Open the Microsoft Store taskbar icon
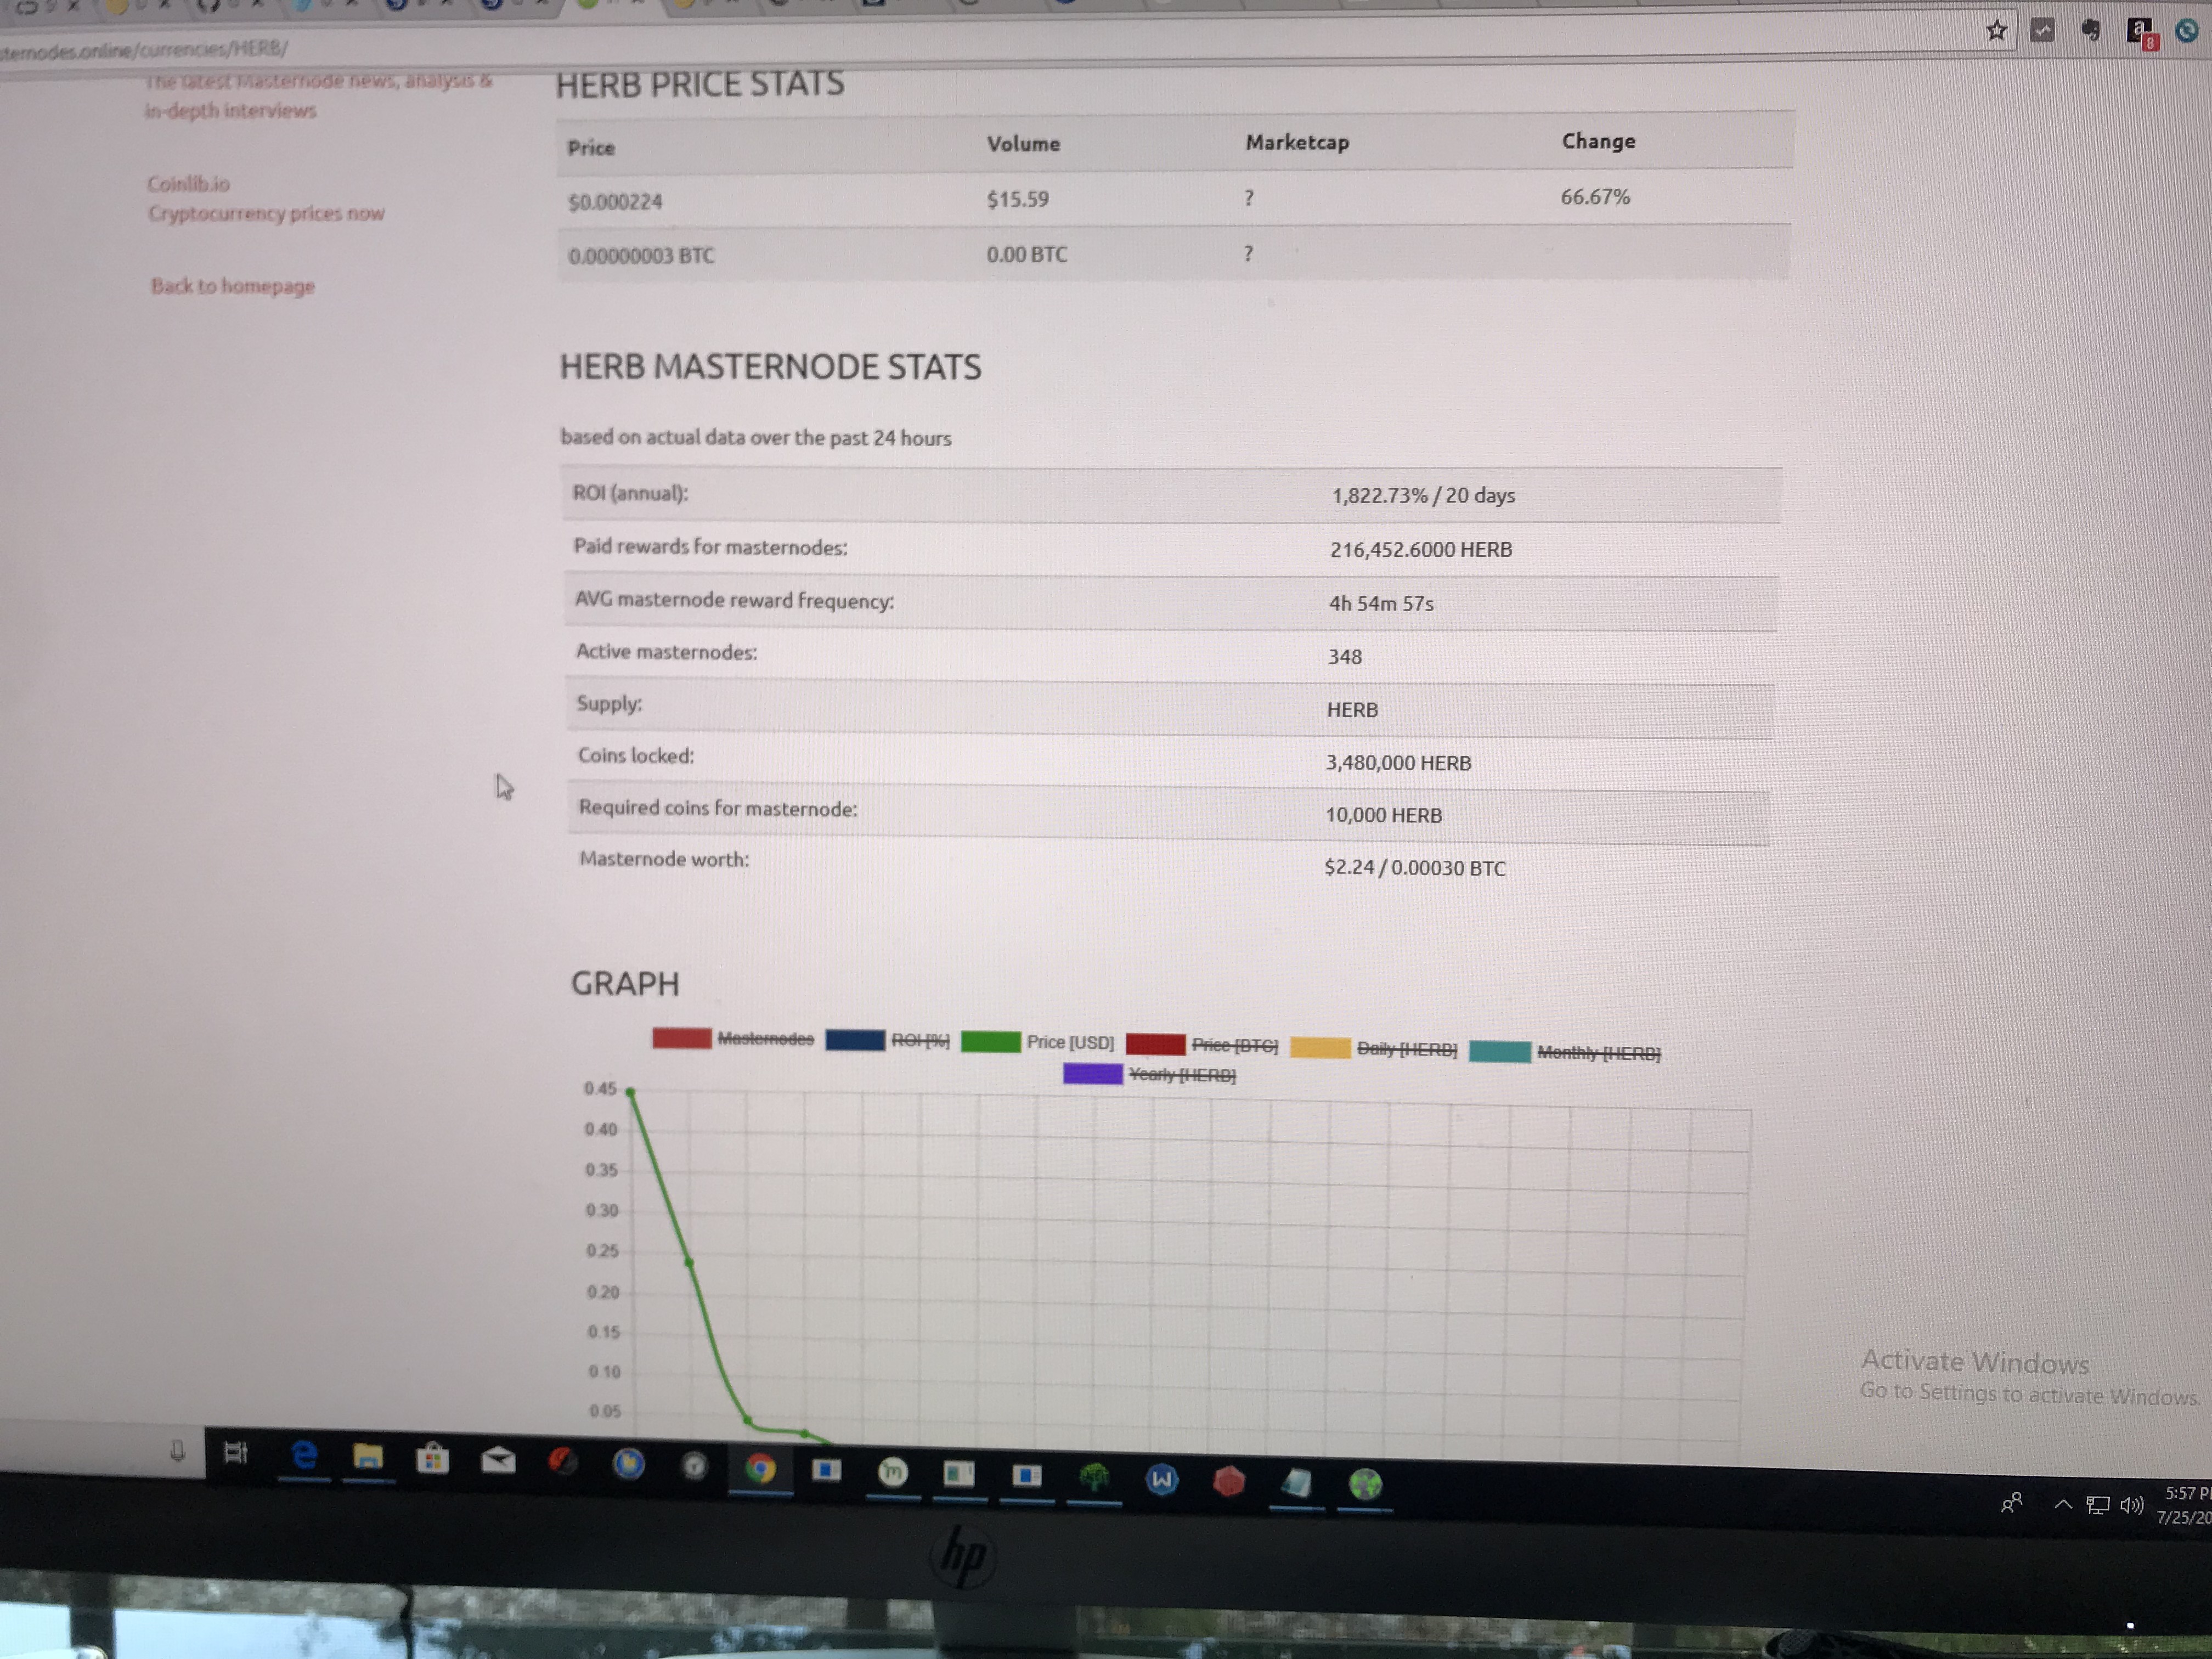This screenshot has width=2212, height=1659. 432,1459
